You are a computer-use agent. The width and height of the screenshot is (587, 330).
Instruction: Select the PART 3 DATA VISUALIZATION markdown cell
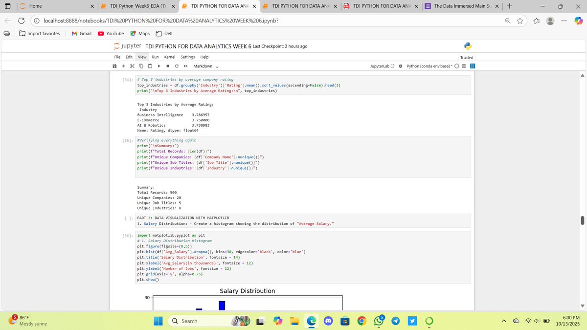click(304, 220)
